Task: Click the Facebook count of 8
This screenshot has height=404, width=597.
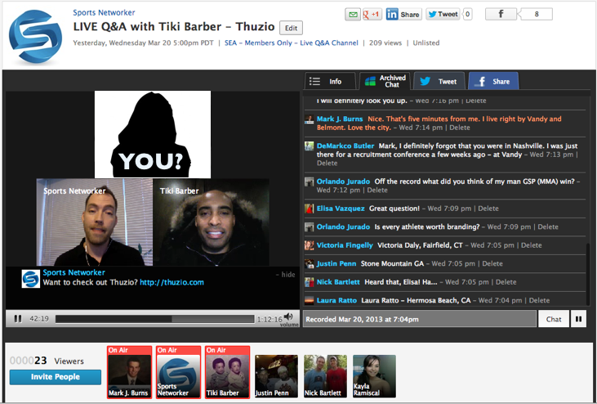Action: click(535, 15)
